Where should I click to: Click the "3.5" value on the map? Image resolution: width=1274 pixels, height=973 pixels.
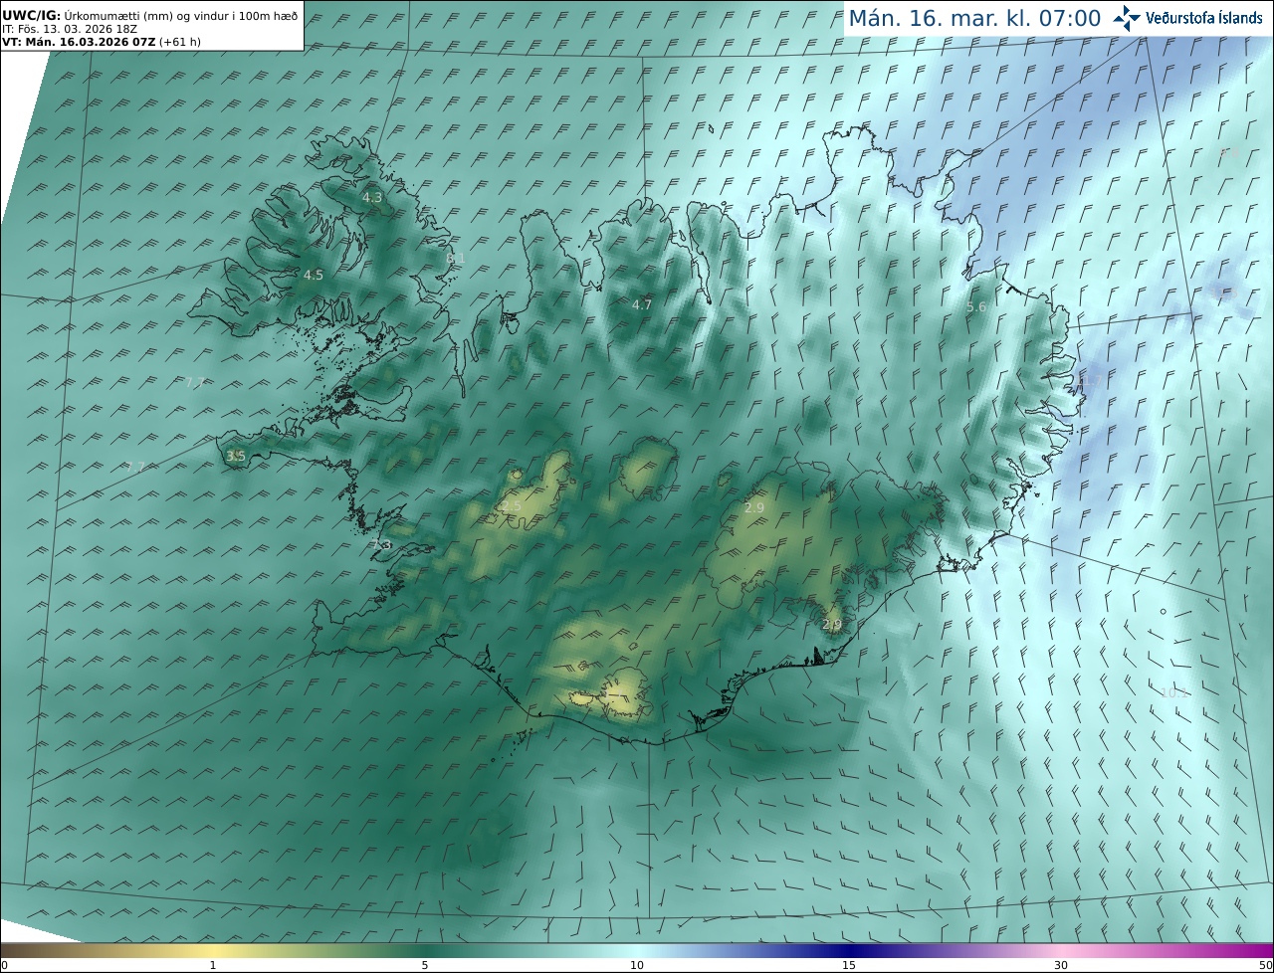tap(236, 457)
